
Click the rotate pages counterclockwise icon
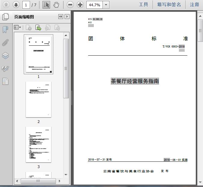[x=48, y=28]
